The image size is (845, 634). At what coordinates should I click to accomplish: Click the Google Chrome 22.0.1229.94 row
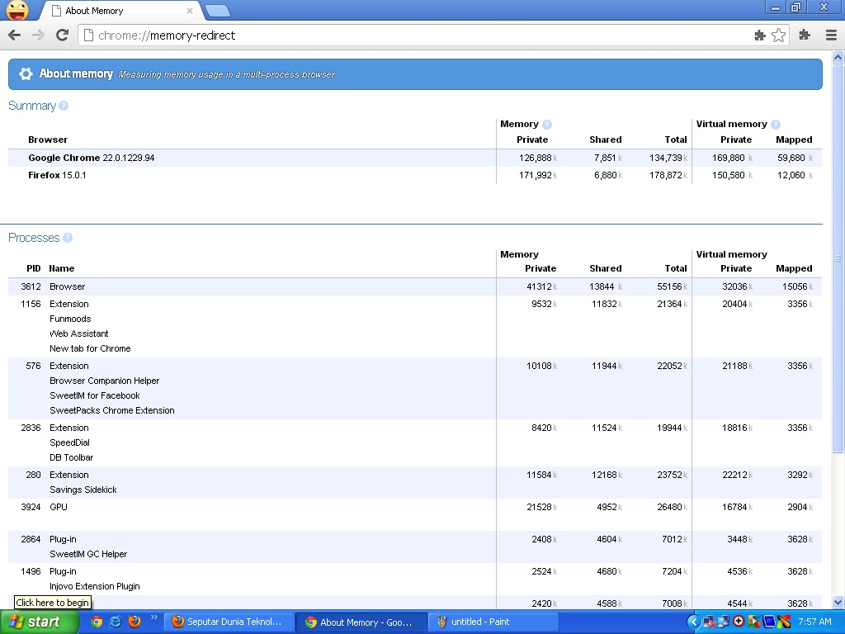pos(415,158)
